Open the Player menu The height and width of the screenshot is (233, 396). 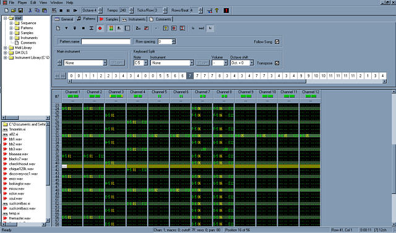(x=22, y=2)
